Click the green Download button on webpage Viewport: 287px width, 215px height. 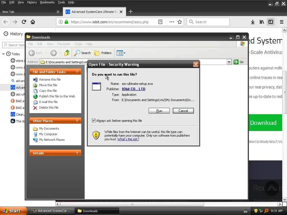pyautogui.click(x=265, y=123)
